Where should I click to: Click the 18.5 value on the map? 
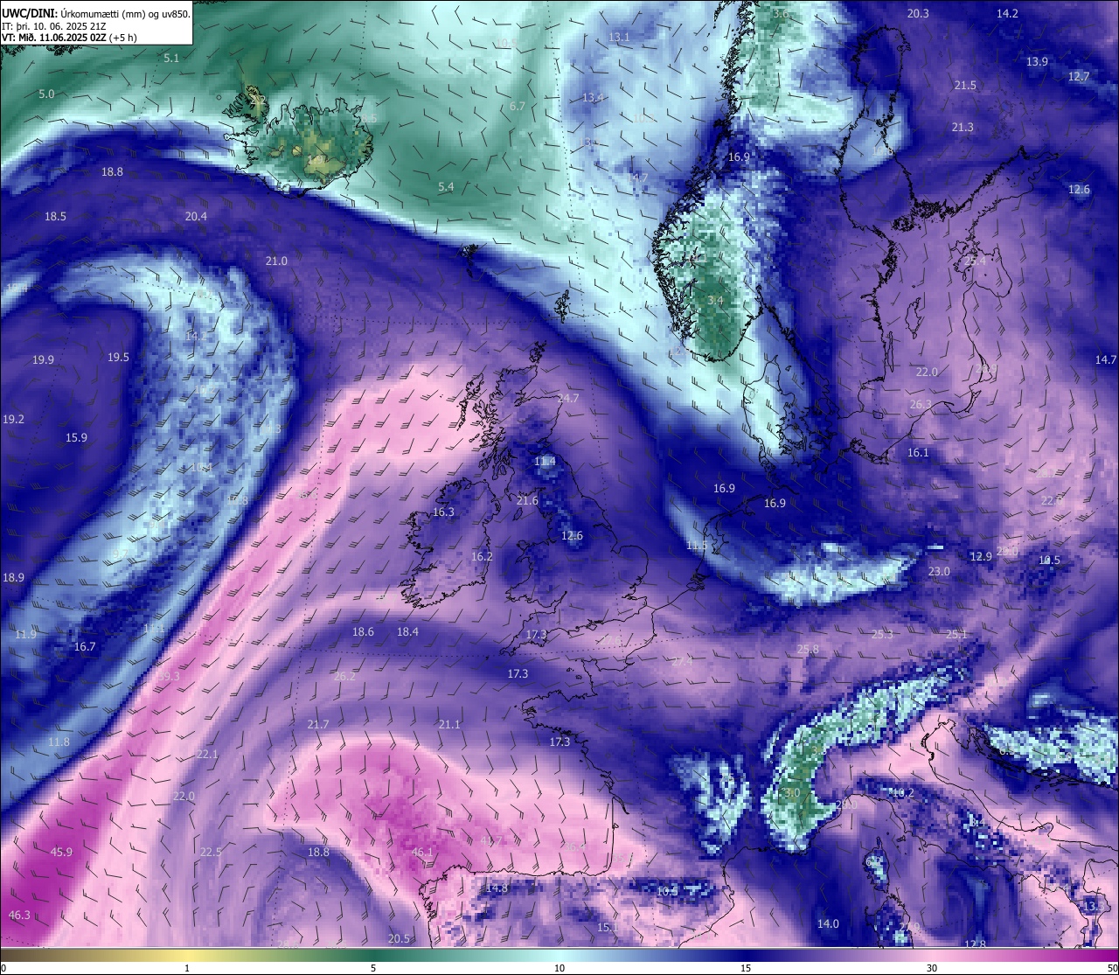coord(55,217)
